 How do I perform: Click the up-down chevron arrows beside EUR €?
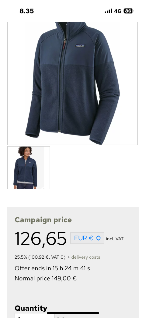point(98,238)
